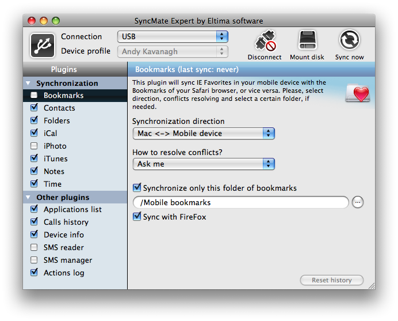Select Contacts in the plugins list
The width and height of the screenshot is (398, 321).
[x=59, y=108]
